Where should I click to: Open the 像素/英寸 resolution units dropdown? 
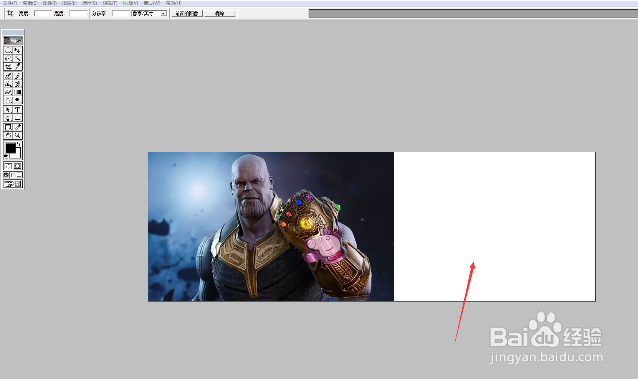coord(164,13)
